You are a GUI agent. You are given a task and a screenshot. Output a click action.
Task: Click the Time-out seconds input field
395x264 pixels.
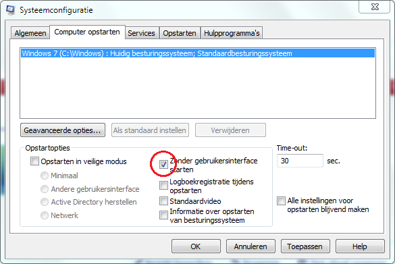click(x=300, y=161)
